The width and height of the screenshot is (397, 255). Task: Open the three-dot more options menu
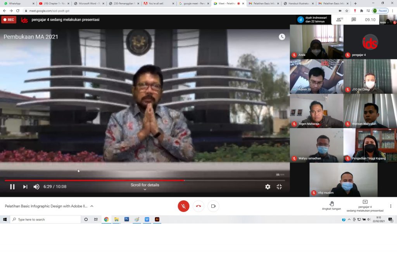coord(390,206)
